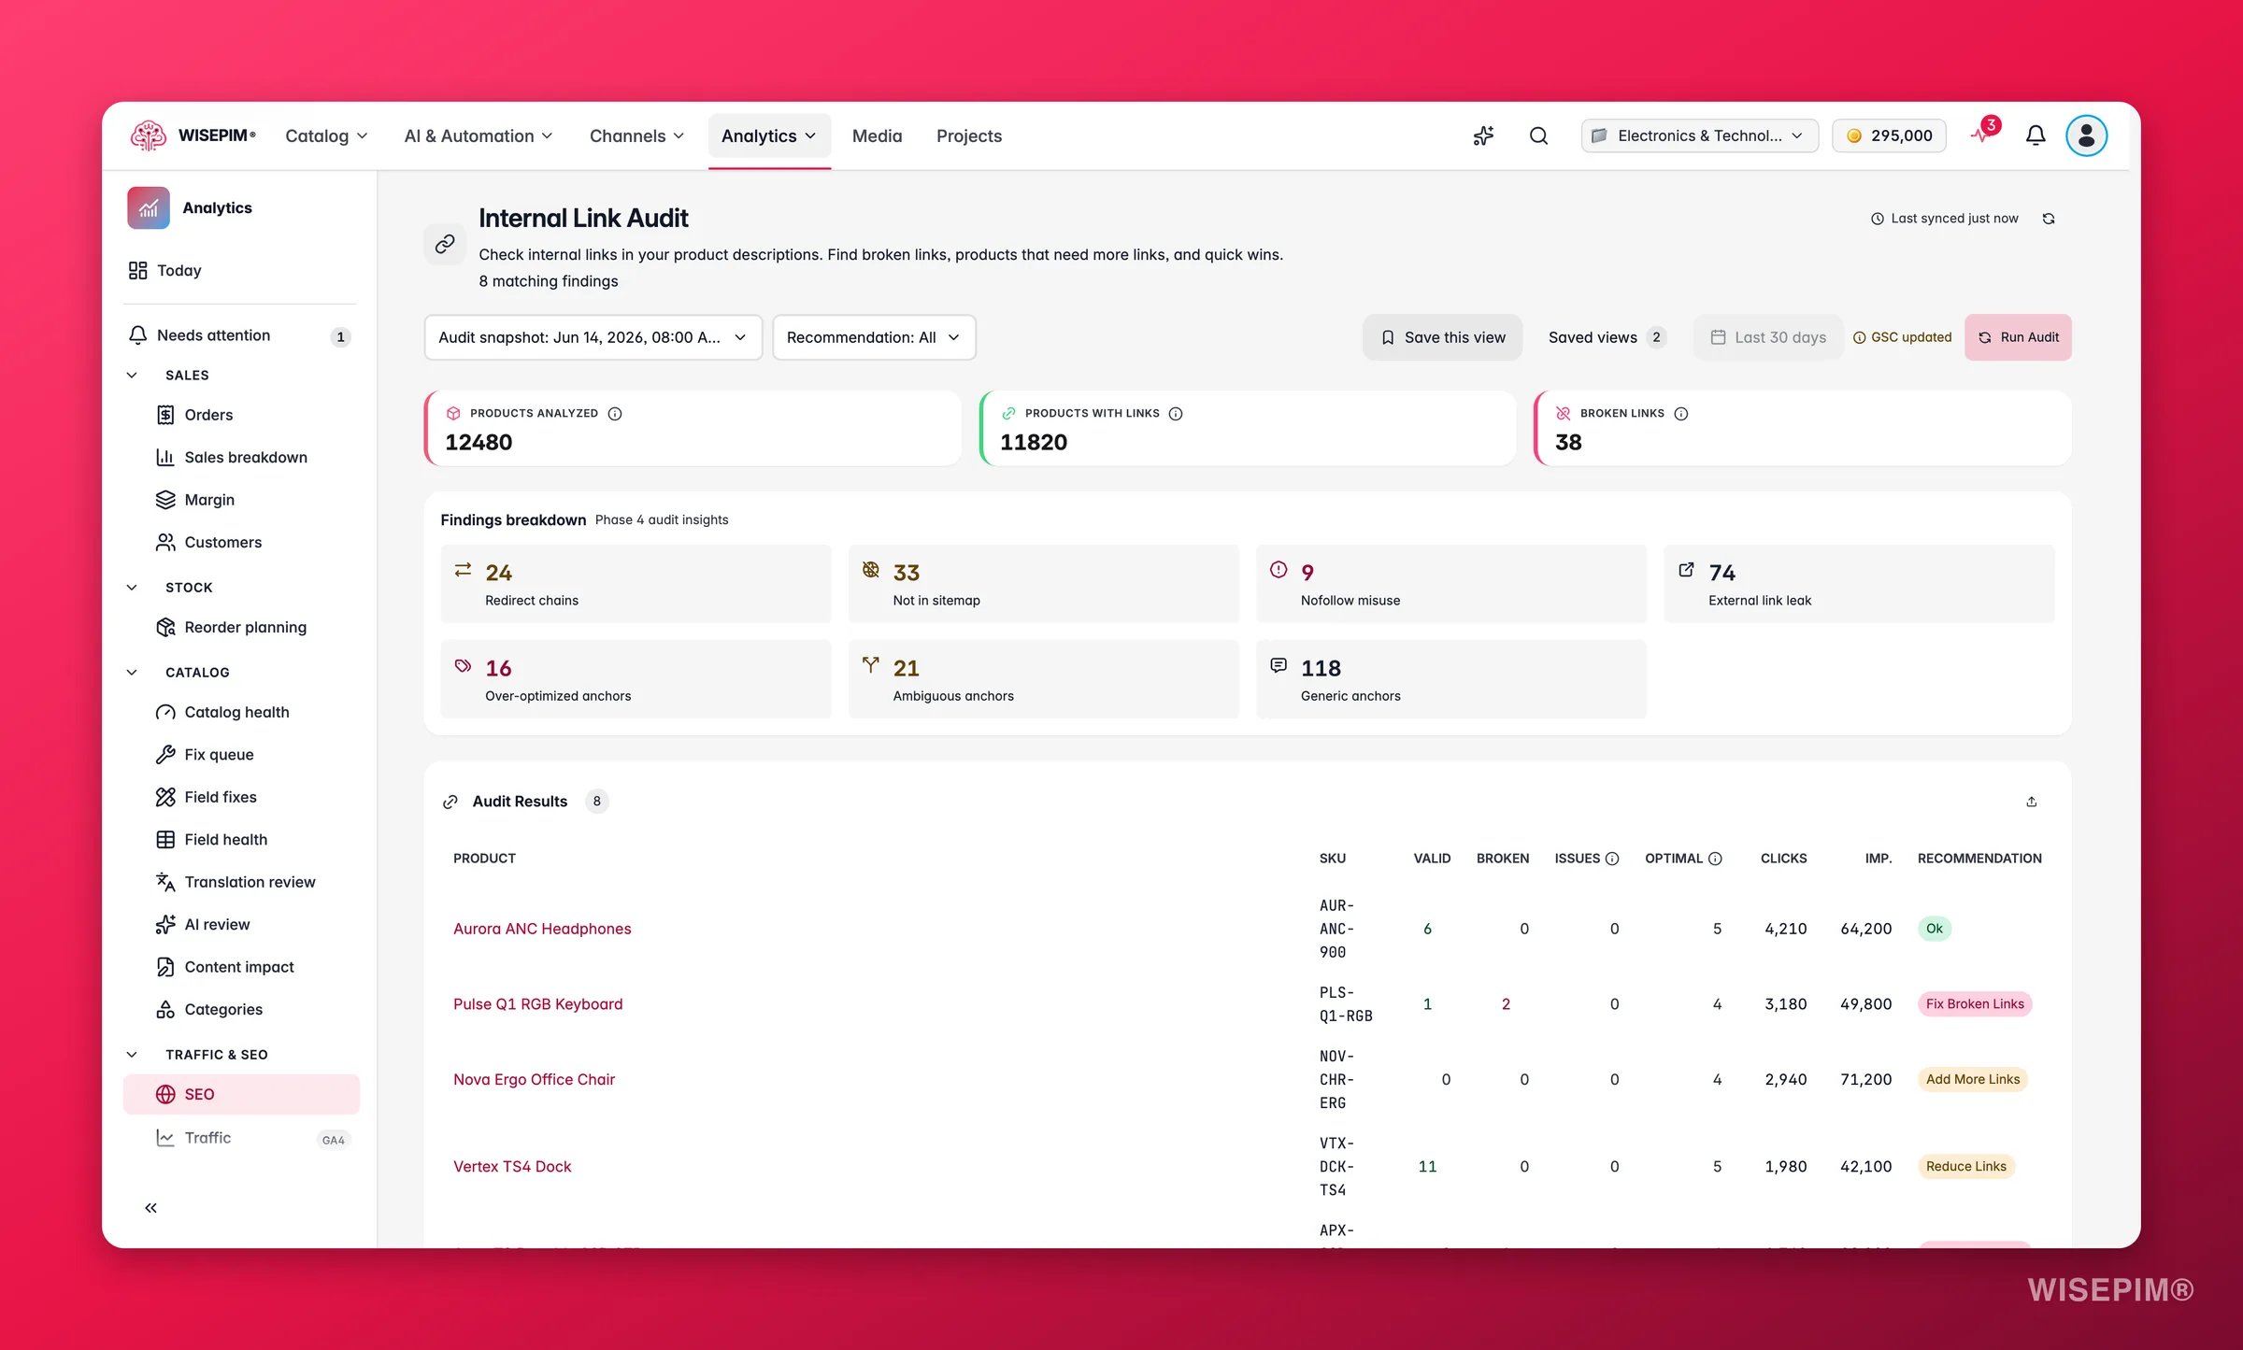Open the AI & Automation menu
This screenshot has width=2243, height=1350.
click(479, 135)
